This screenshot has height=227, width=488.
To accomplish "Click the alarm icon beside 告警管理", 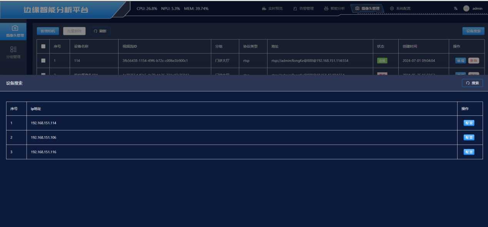I will tap(295, 8).
